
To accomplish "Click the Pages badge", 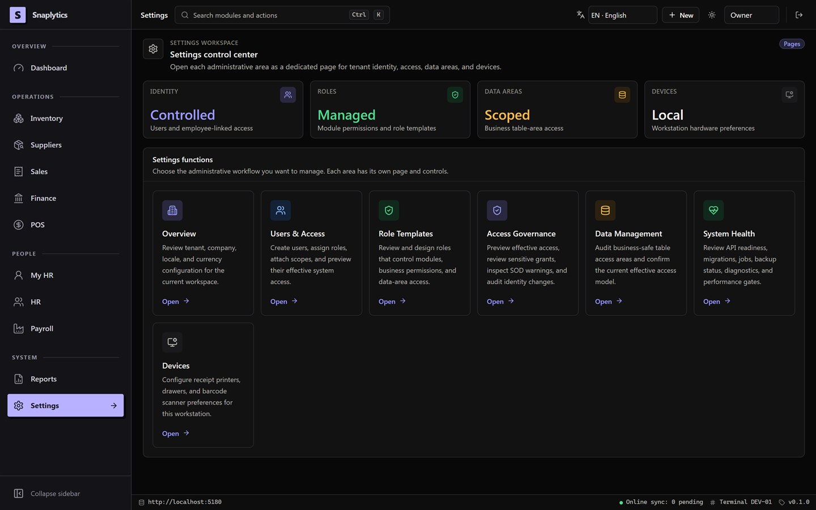I will click(792, 44).
